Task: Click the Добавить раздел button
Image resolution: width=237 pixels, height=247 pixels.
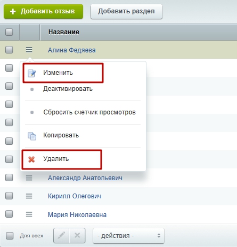Action: [x=126, y=11]
